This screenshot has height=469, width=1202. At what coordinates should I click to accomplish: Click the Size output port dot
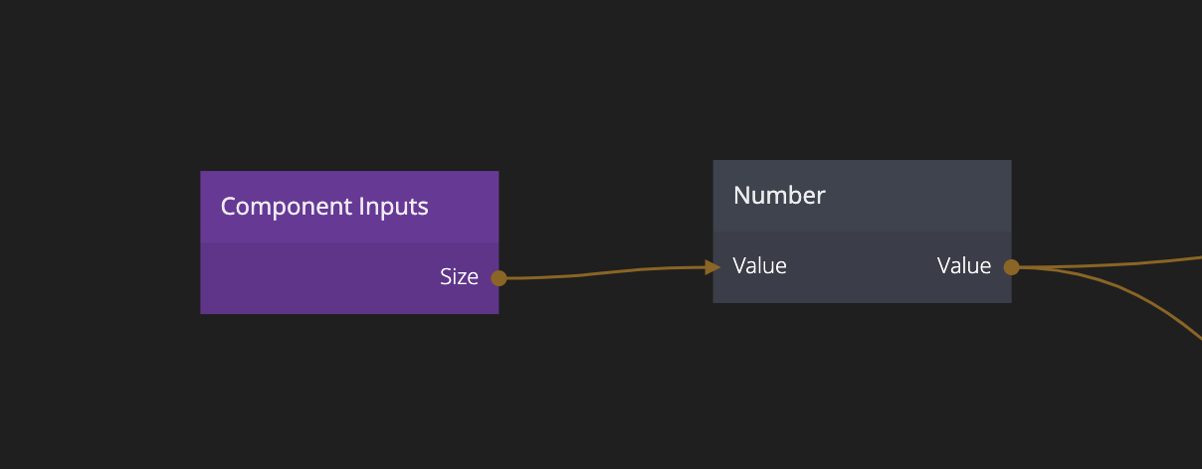click(499, 278)
